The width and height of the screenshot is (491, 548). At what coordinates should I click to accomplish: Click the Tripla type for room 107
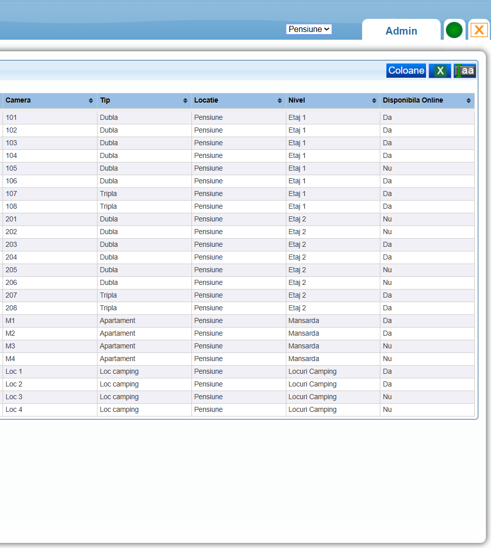pyautogui.click(x=108, y=194)
